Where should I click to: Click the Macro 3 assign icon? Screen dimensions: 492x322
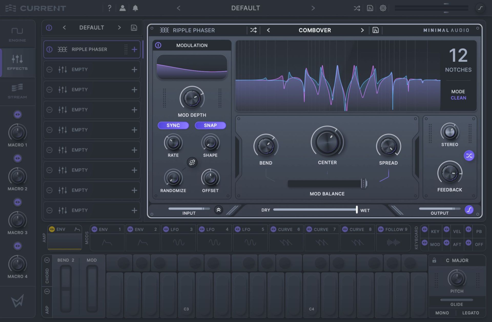tap(18, 202)
